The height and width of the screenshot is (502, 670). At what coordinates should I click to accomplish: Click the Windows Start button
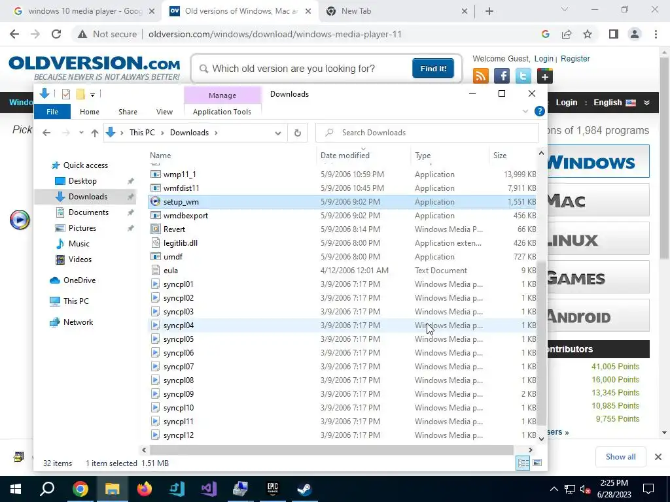[x=16, y=489]
